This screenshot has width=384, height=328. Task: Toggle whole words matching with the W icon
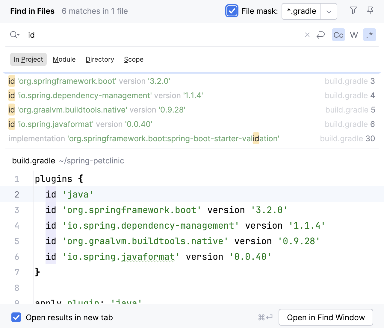click(354, 35)
